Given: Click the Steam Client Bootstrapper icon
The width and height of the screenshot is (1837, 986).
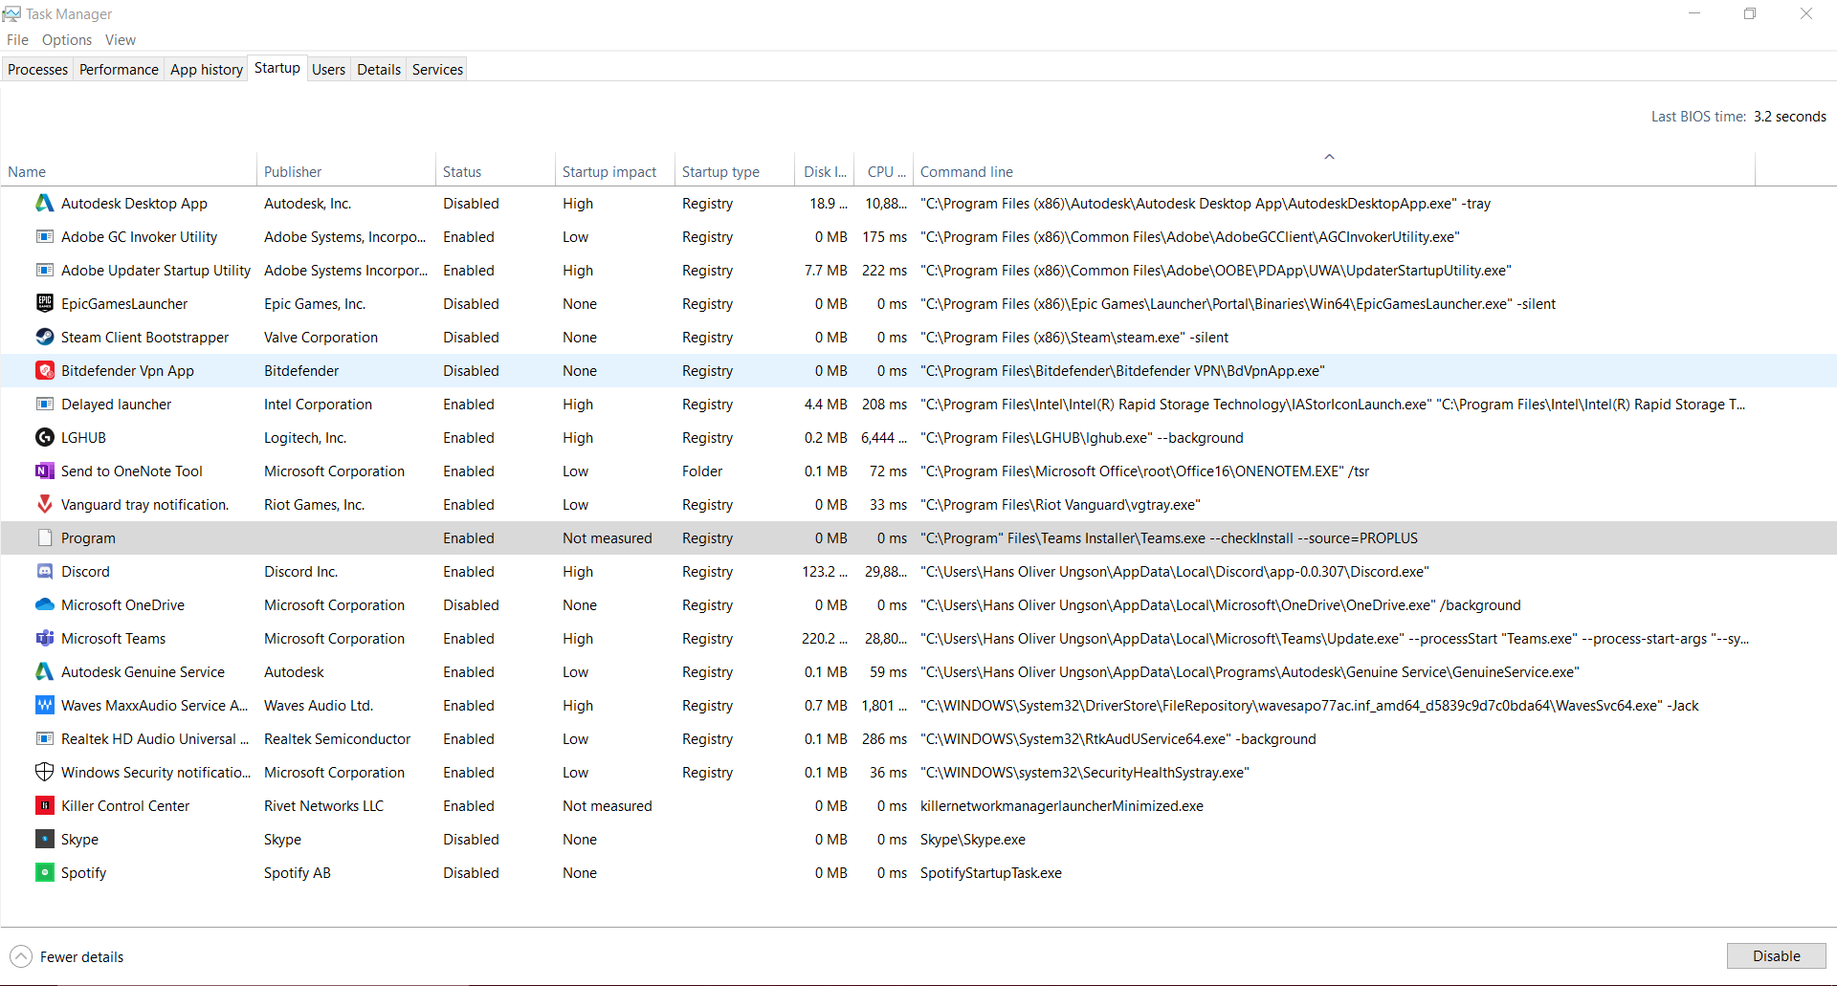Looking at the screenshot, I should tap(44, 338).
